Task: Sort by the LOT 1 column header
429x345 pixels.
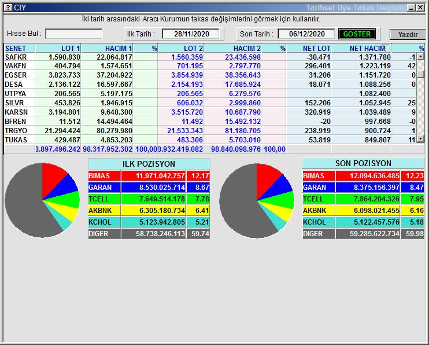Action: [x=58, y=48]
